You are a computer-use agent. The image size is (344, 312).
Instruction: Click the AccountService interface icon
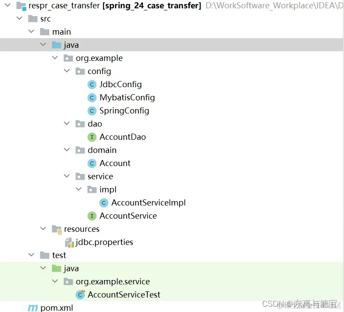(x=92, y=216)
